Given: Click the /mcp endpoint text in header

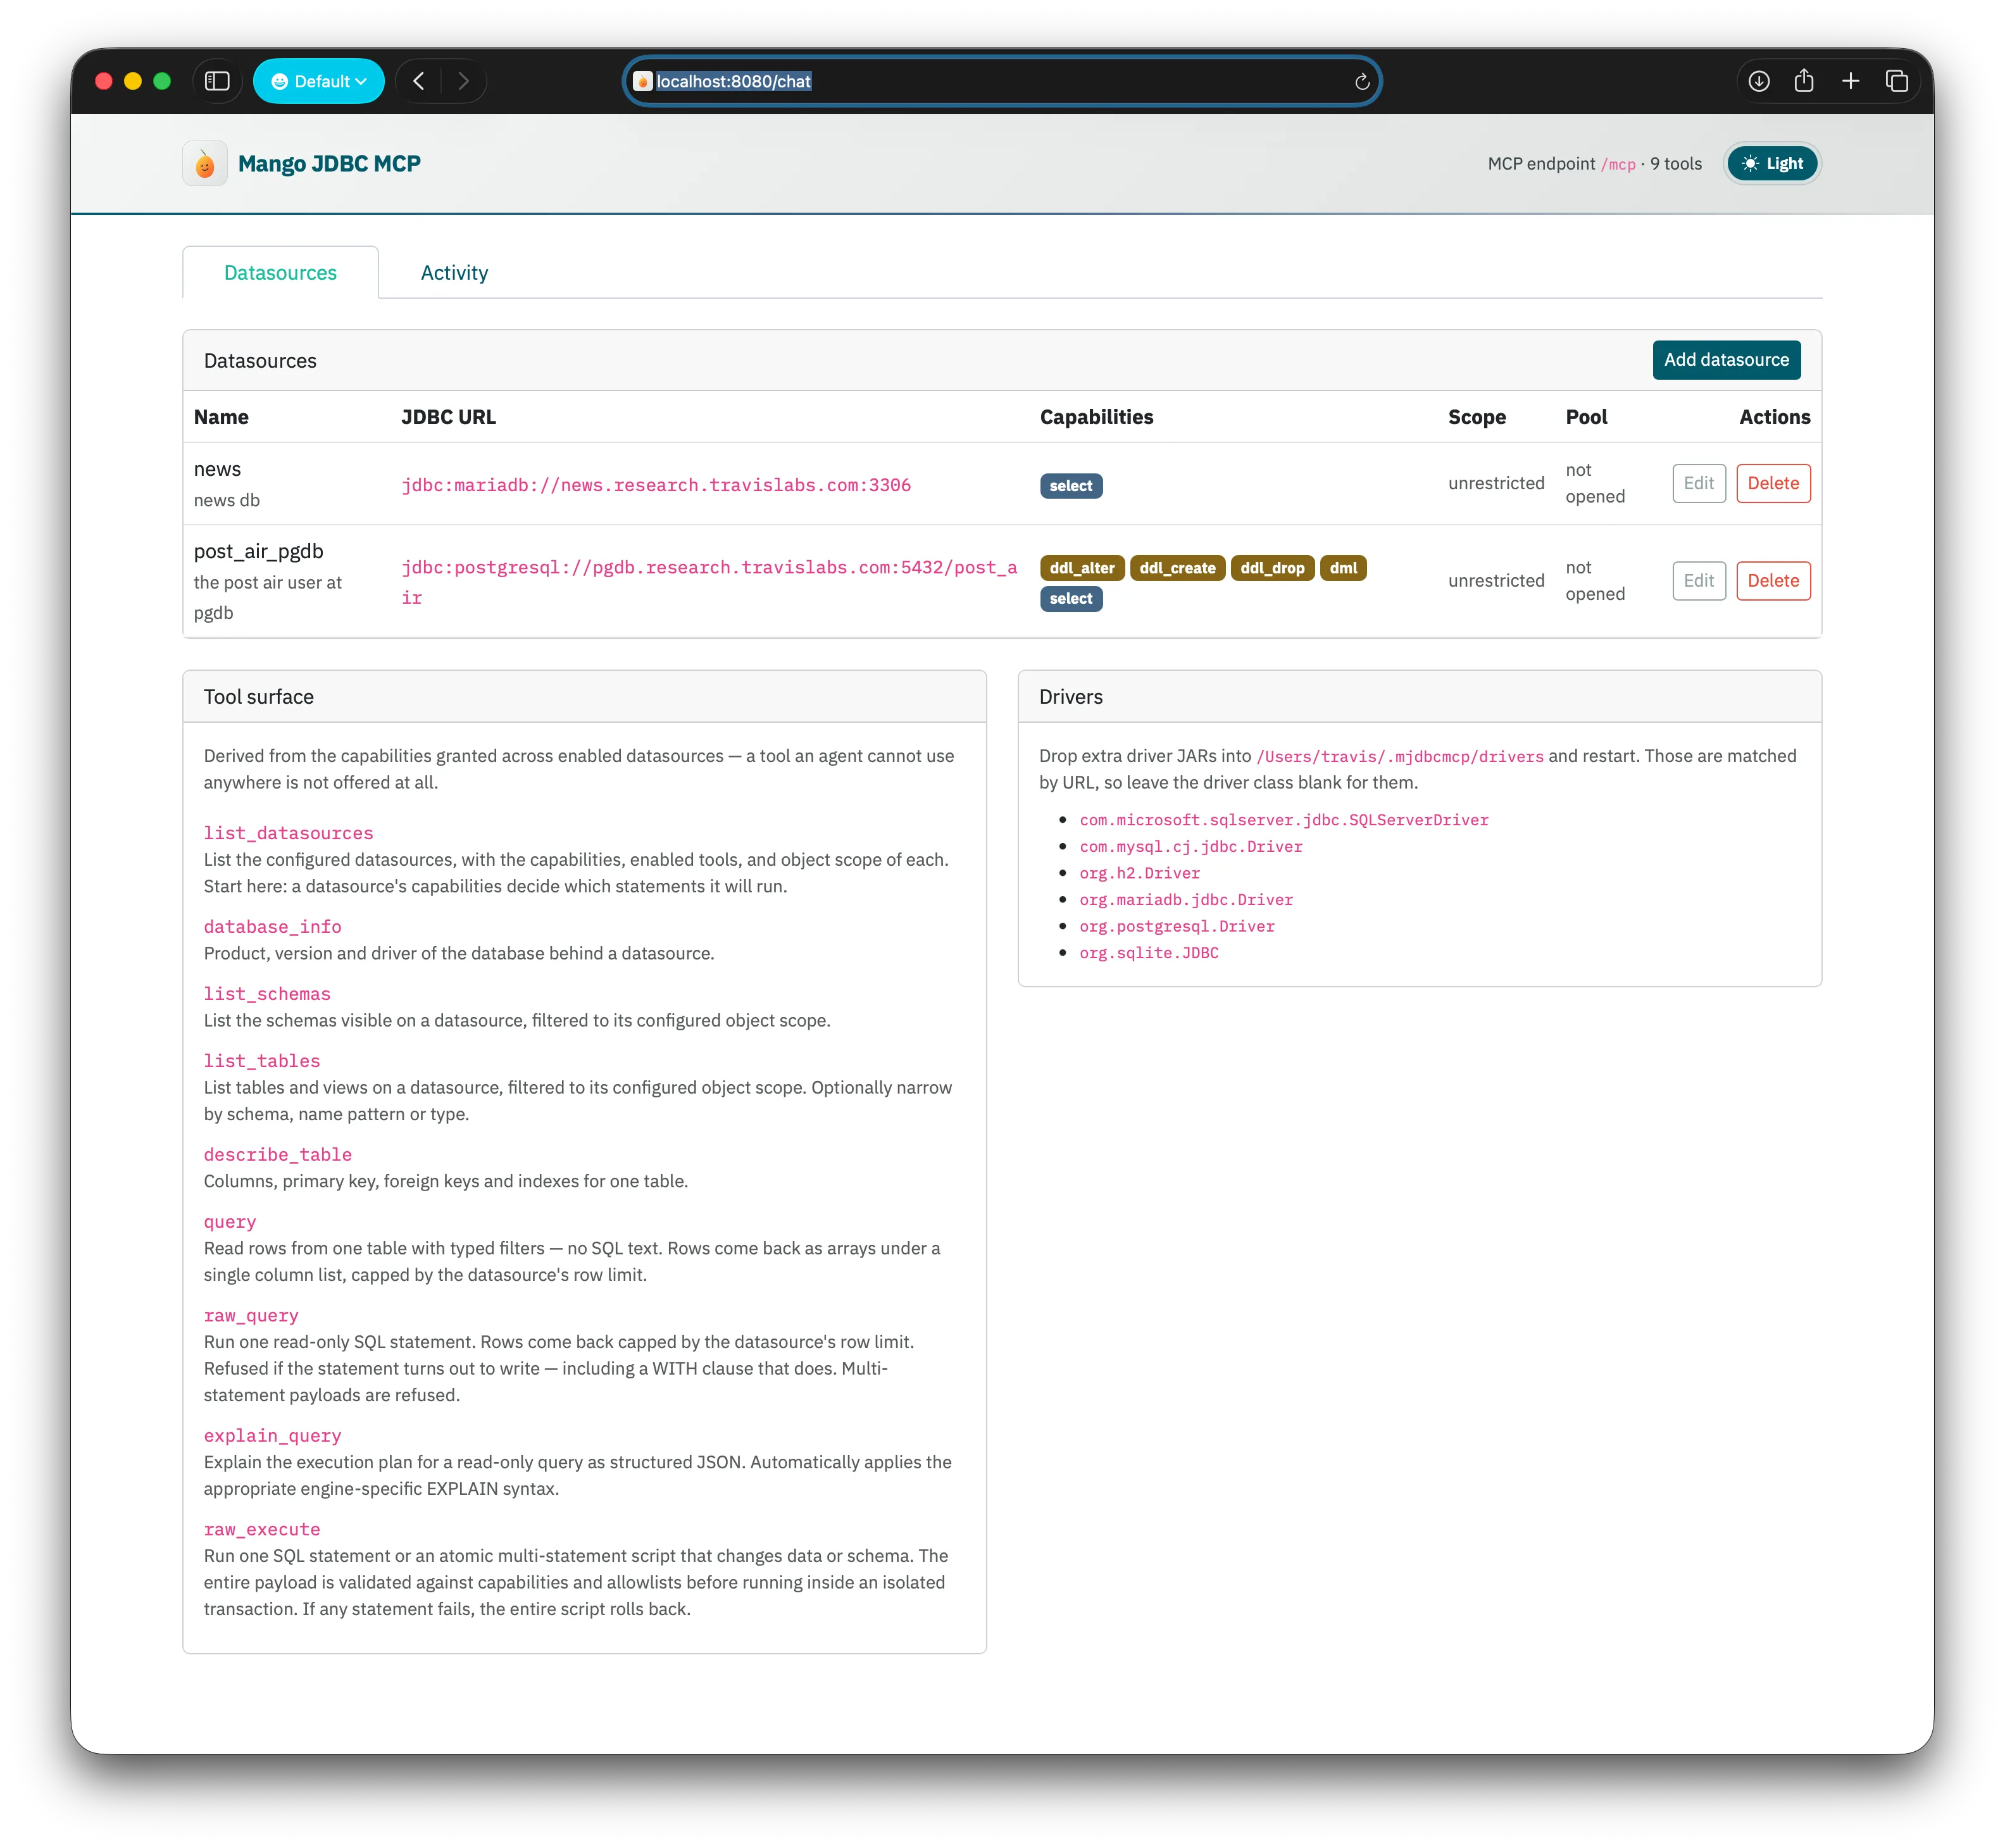Looking at the screenshot, I should point(1618,164).
